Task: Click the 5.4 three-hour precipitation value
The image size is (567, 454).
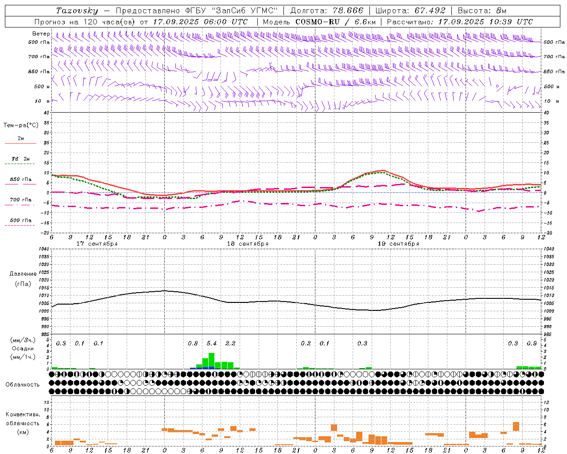Action: click(212, 343)
